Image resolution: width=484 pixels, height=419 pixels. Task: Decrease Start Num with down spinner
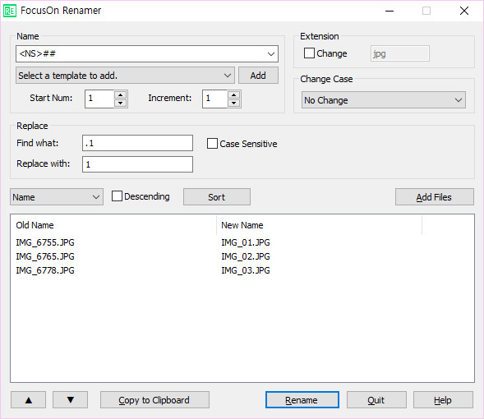pos(120,103)
